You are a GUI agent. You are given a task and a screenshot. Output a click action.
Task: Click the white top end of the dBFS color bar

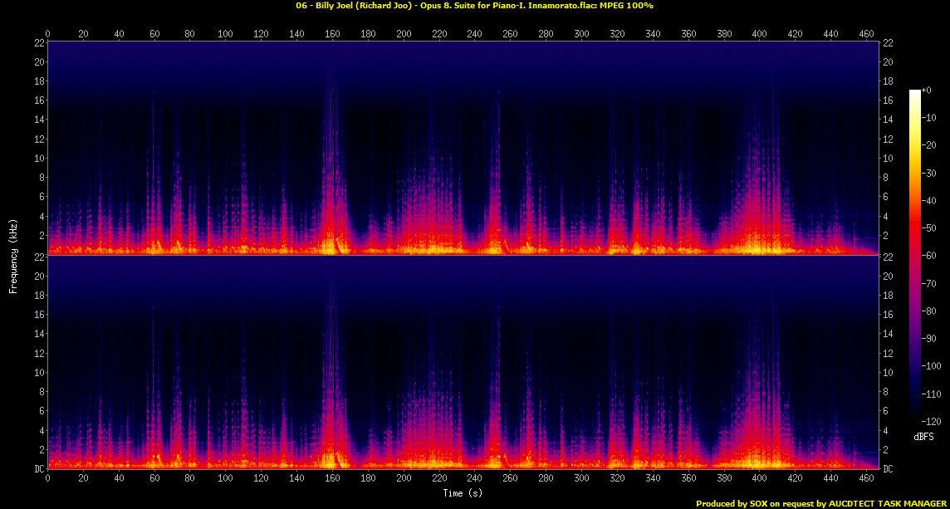pos(915,92)
